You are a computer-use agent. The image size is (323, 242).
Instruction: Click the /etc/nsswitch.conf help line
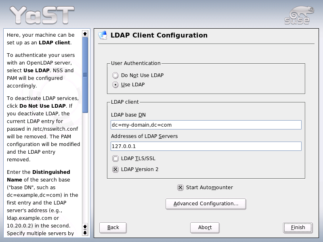(42, 129)
